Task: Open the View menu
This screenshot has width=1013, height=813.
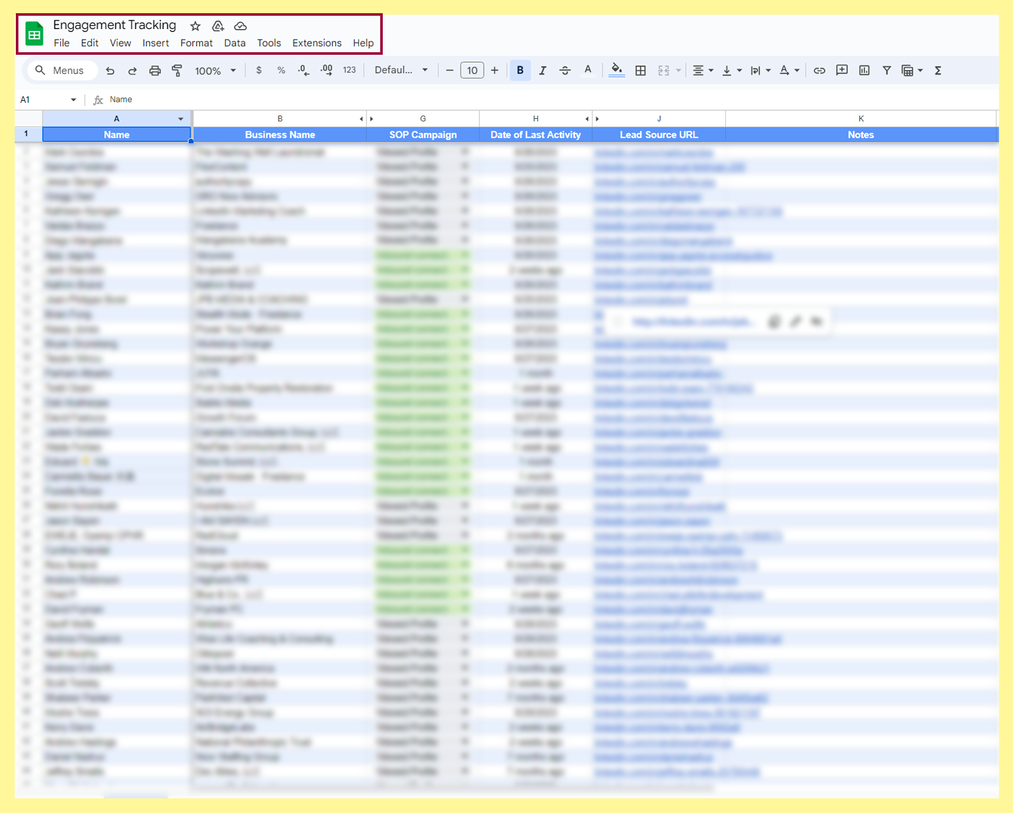Action: 120,43
